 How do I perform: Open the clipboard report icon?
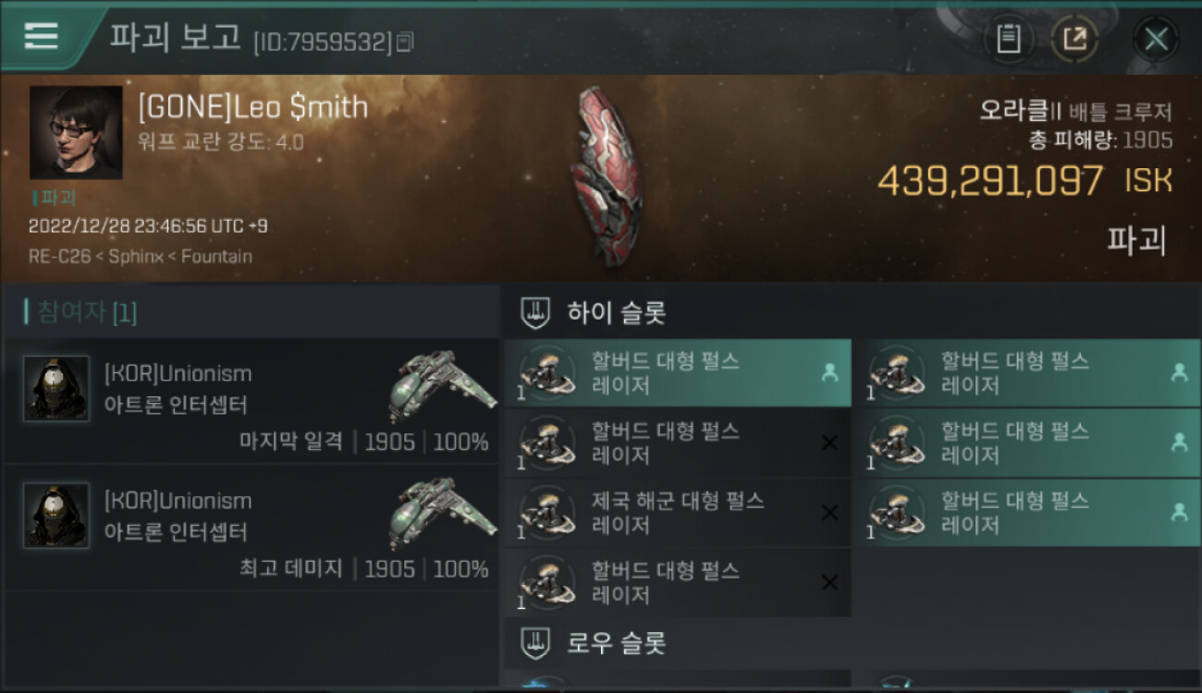[x=1009, y=39]
